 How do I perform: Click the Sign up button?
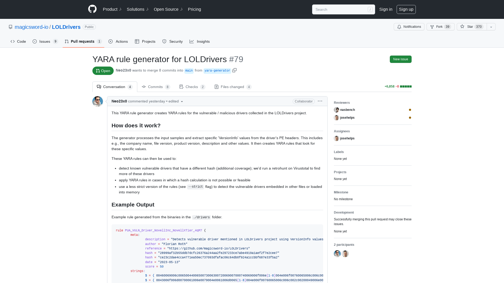point(406,9)
